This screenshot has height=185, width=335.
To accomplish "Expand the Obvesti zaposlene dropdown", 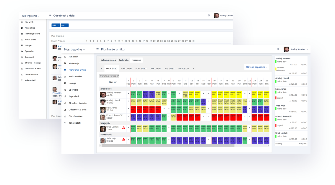I will tap(257, 67).
